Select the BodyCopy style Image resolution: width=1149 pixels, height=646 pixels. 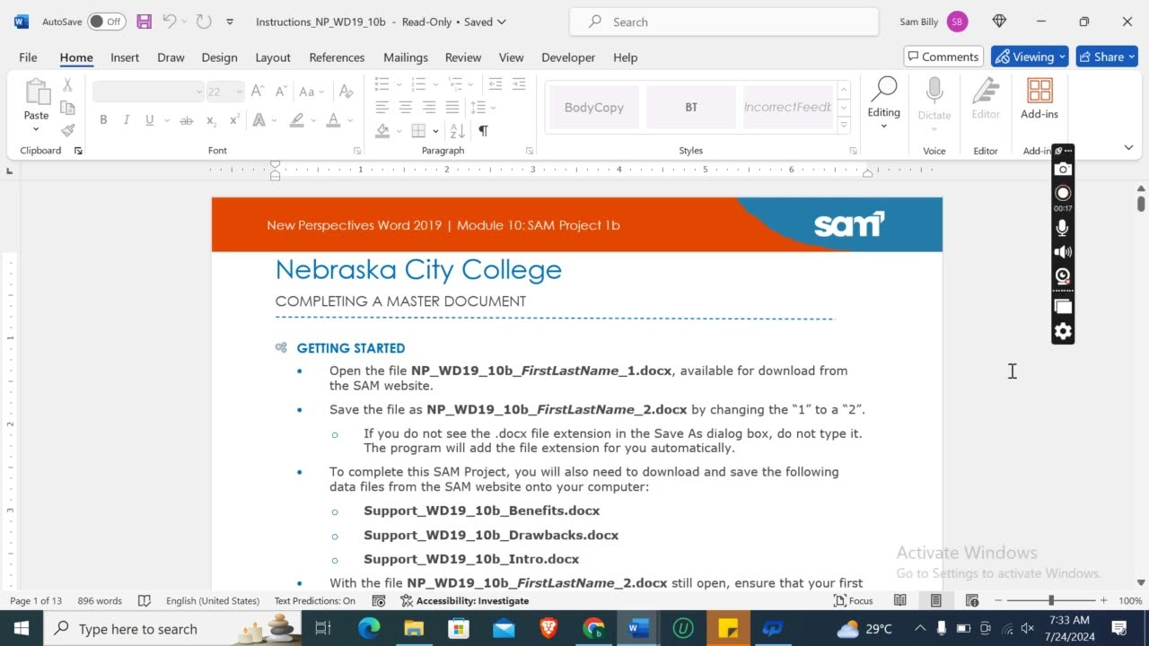tap(593, 107)
